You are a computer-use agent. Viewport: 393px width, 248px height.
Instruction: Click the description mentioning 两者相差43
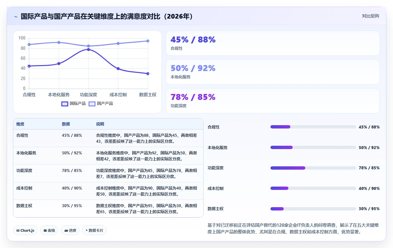click(147, 138)
